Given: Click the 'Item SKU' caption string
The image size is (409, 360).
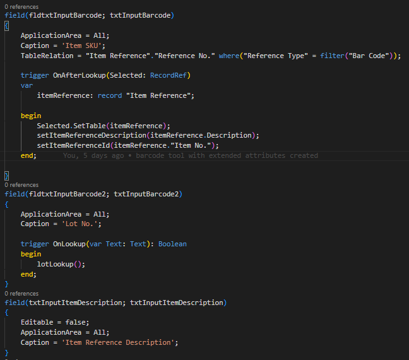Looking at the screenshot, I should (x=81, y=45).
